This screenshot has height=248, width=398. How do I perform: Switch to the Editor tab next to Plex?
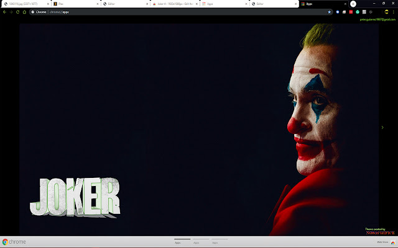coord(124,4)
